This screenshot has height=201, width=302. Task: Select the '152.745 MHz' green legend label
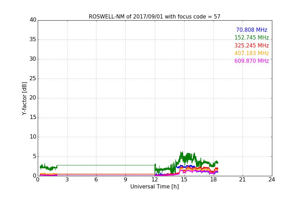[x=252, y=37]
